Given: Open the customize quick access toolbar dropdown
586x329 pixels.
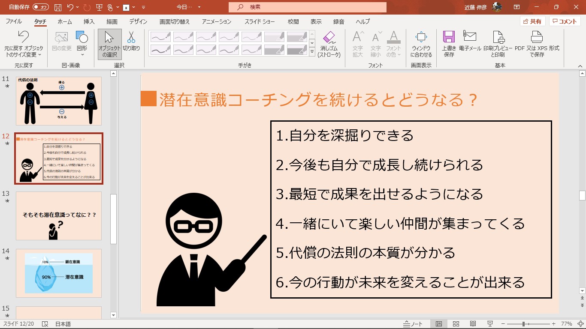Looking at the screenshot, I should (x=143, y=7).
